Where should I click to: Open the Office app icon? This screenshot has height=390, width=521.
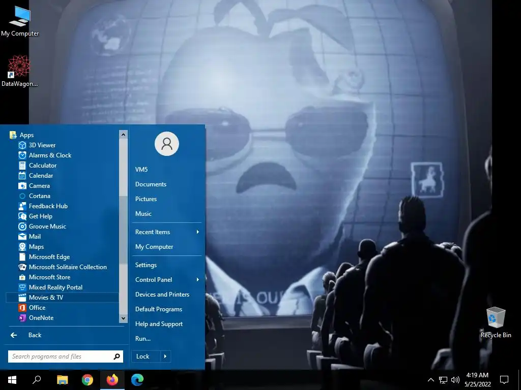point(22,308)
